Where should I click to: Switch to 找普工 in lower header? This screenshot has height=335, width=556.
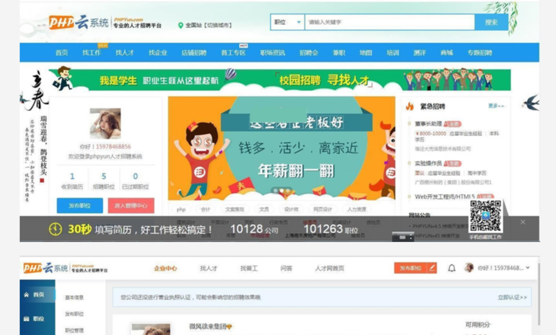(249, 268)
